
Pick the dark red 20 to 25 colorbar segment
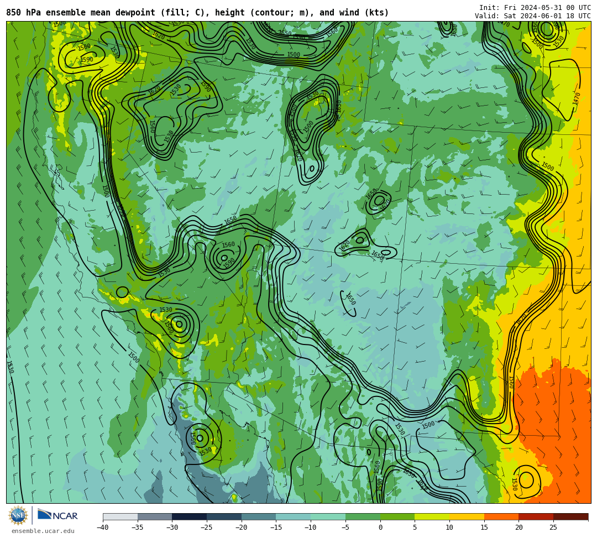(x=536, y=516)
